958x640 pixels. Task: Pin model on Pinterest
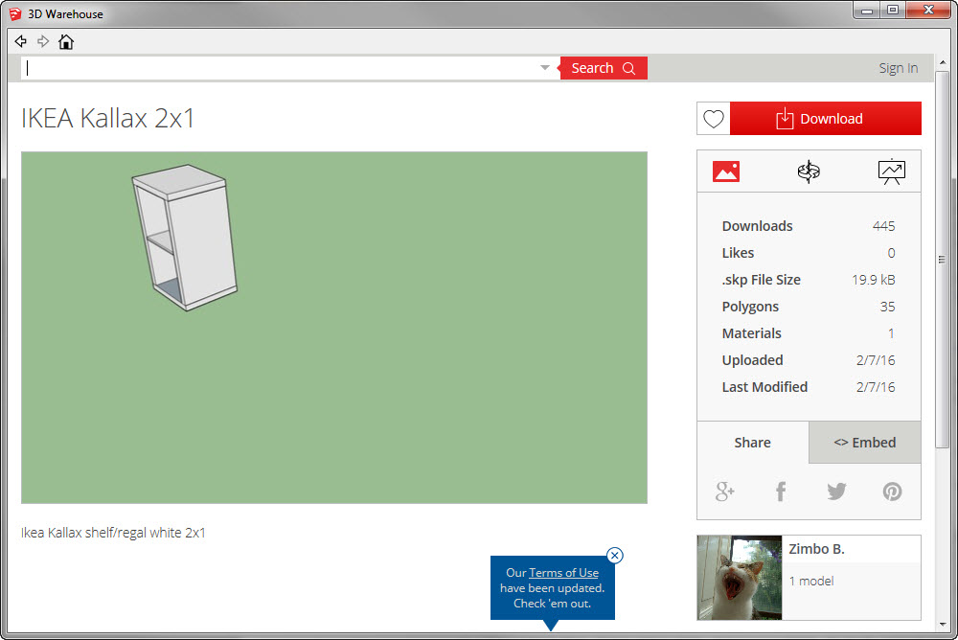click(x=892, y=491)
